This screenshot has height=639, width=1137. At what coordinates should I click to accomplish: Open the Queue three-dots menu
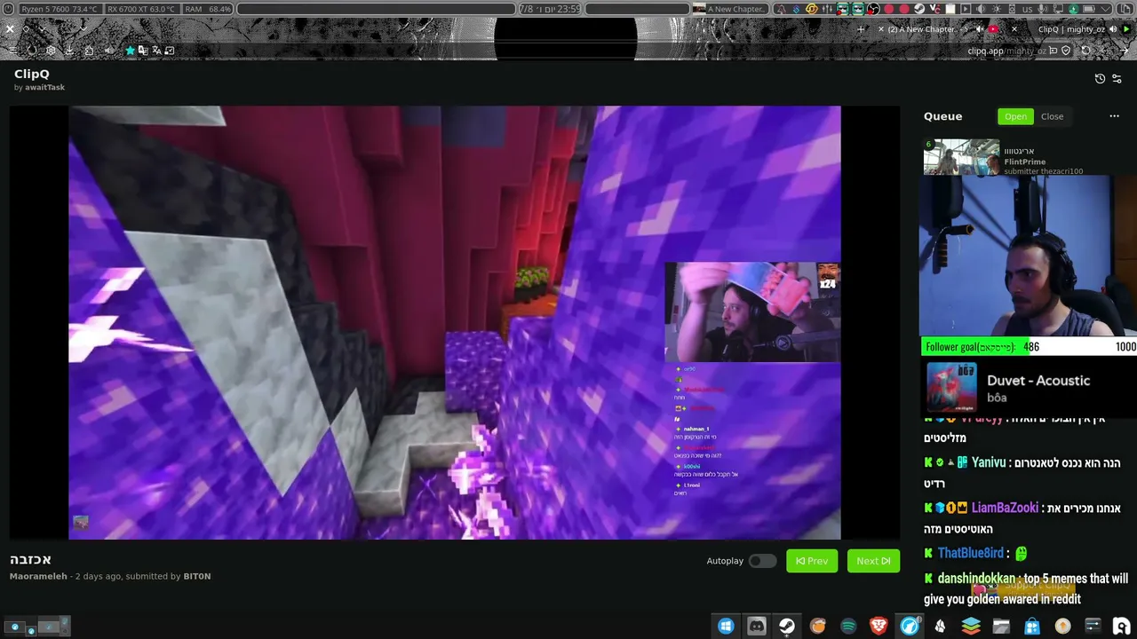click(x=1114, y=116)
